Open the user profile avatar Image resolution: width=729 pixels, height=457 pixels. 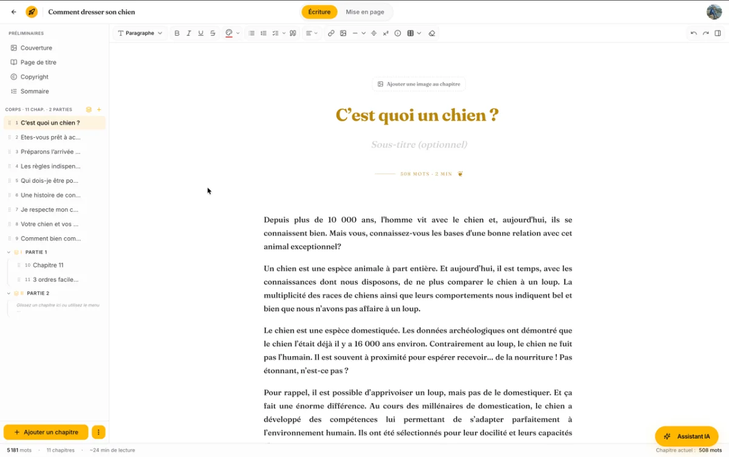714,12
